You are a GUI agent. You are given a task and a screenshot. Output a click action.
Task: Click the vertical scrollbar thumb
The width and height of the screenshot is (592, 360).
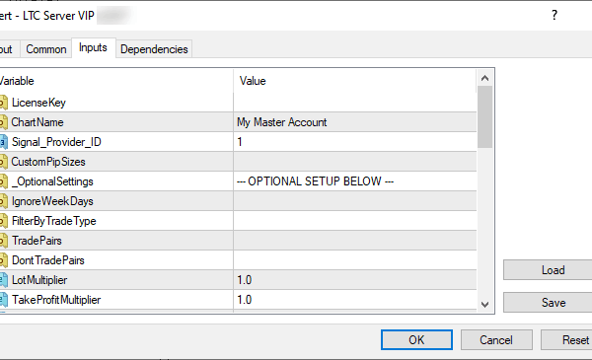click(485, 117)
